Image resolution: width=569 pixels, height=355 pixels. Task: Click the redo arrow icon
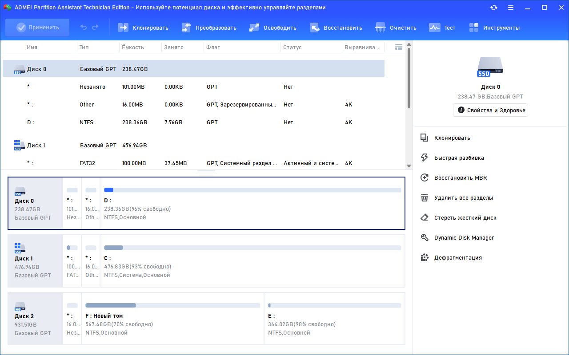click(95, 28)
